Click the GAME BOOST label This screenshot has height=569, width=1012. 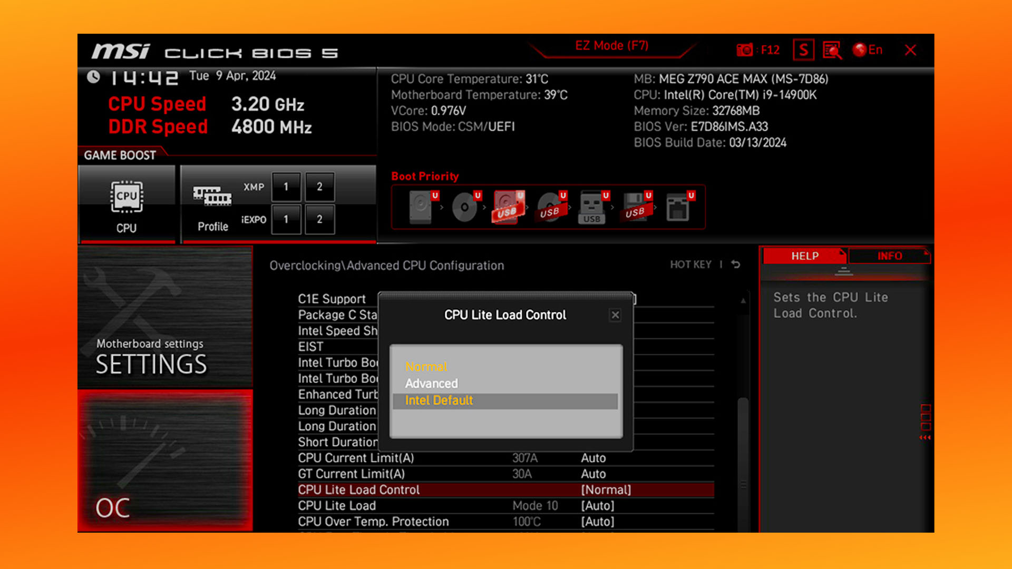(x=120, y=155)
